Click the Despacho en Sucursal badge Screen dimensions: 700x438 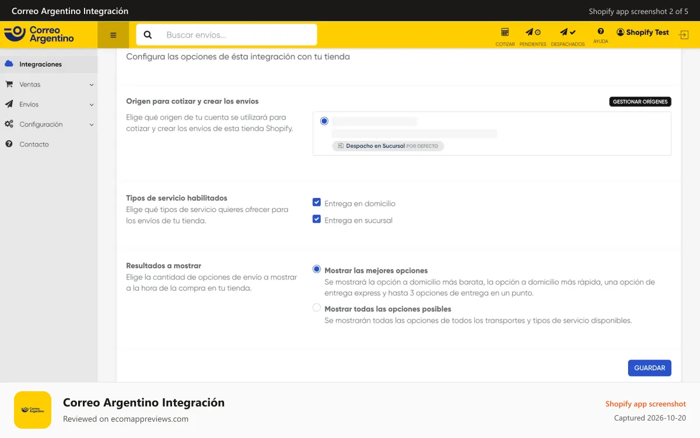tap(388, 146)
